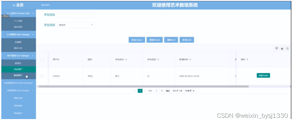Select 学生用户 in the sidebar

point(18,69)
